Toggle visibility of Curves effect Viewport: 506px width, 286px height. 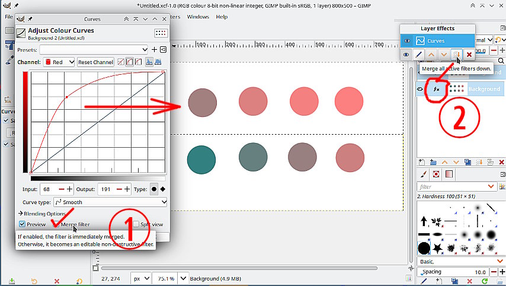click(407, 41)
